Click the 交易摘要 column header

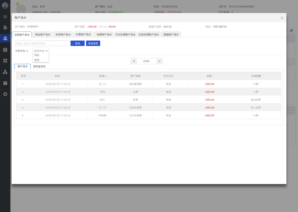pos(256,76)
